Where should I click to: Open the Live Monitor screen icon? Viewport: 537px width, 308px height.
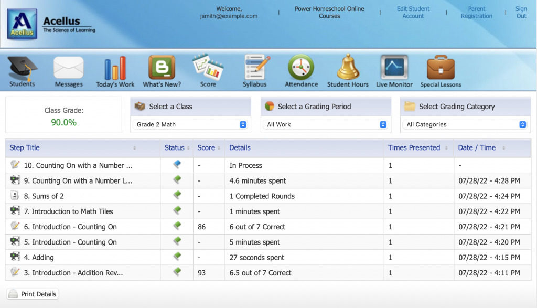(394, 71)
